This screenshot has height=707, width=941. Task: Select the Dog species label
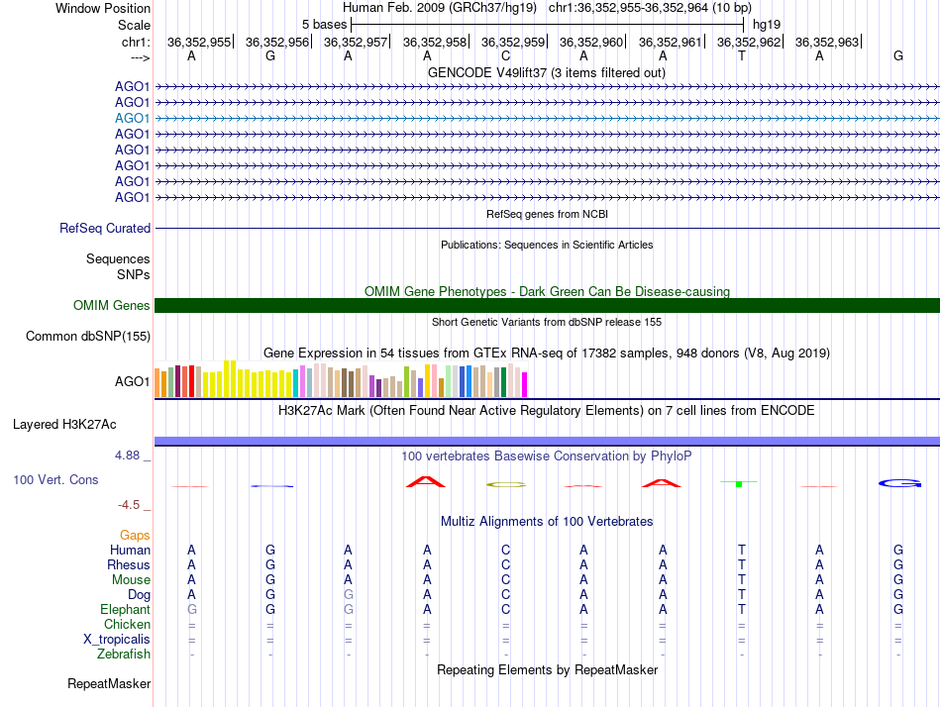coord(140,594)
